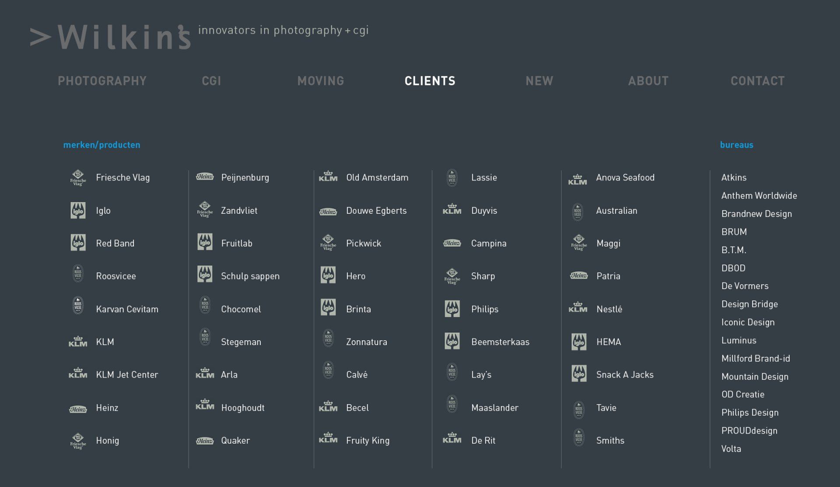
Task: Click the logo icon beside Douwe Egberts
Action: point(328,212)
